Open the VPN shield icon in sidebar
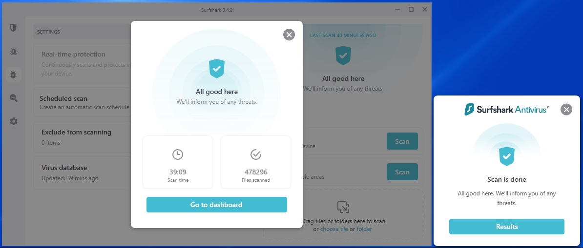583x248 pixels. click(x=13, y=28)
